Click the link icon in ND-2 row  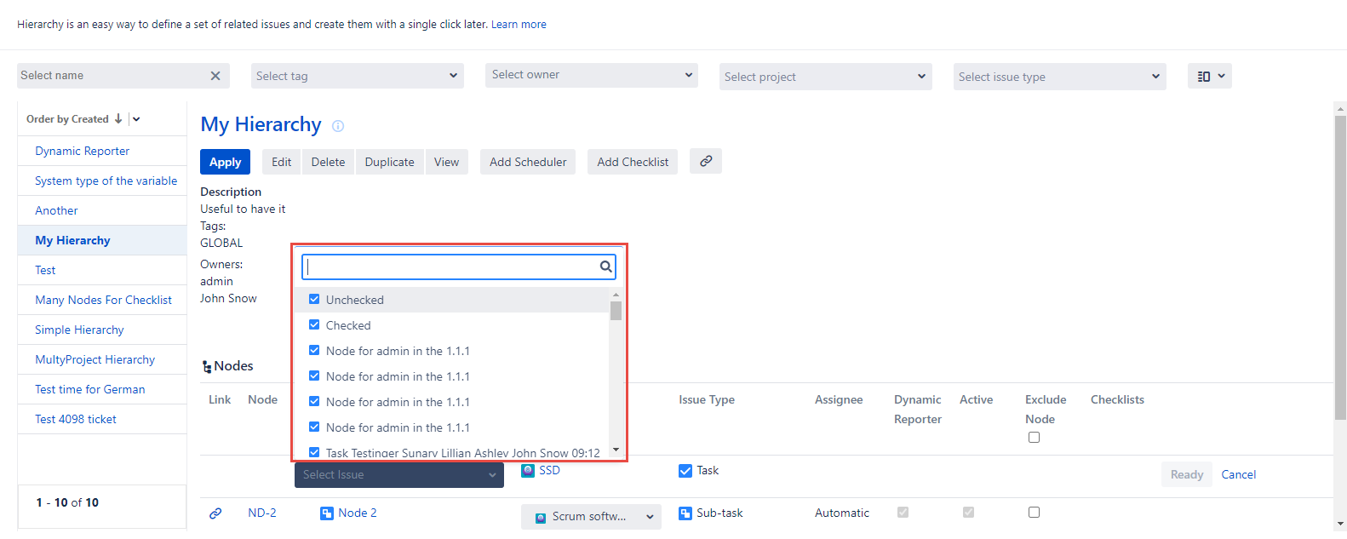coord(215,513)
